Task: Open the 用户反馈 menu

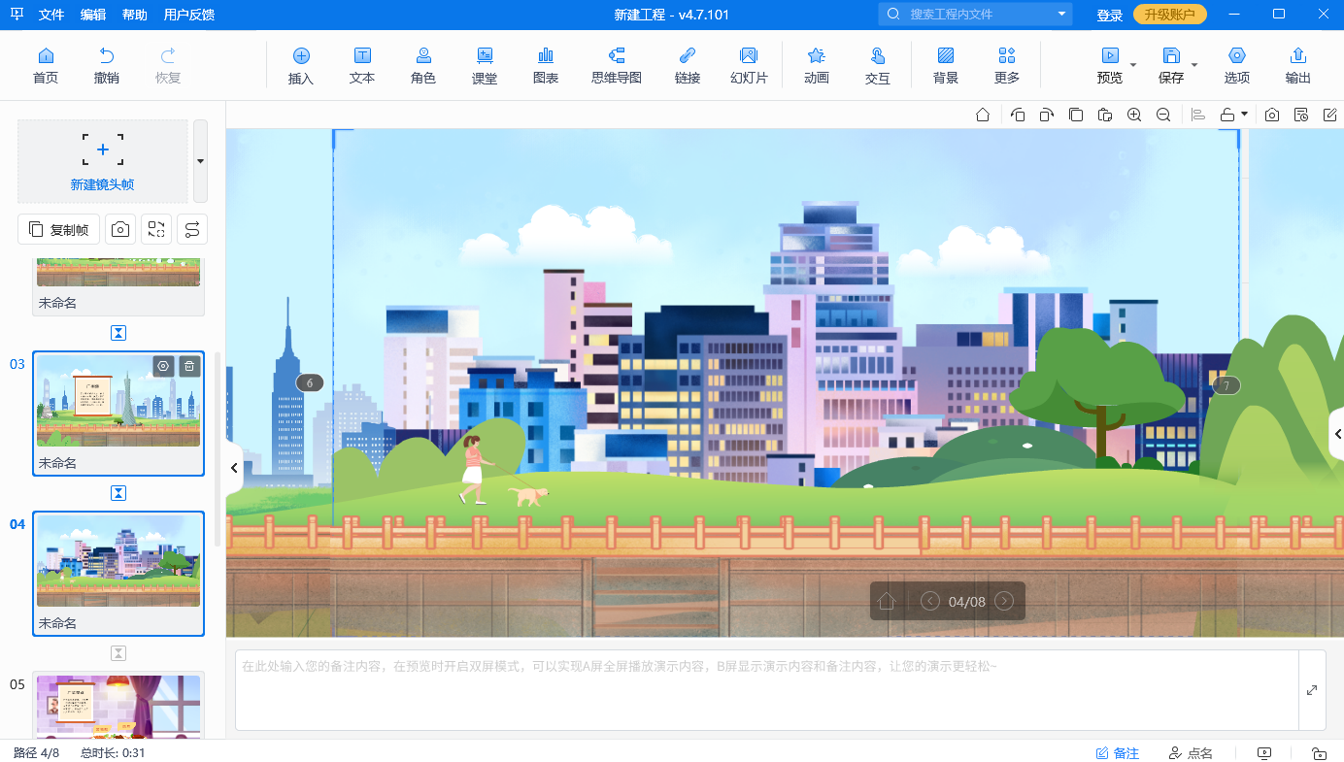Action: pos(189,15)
